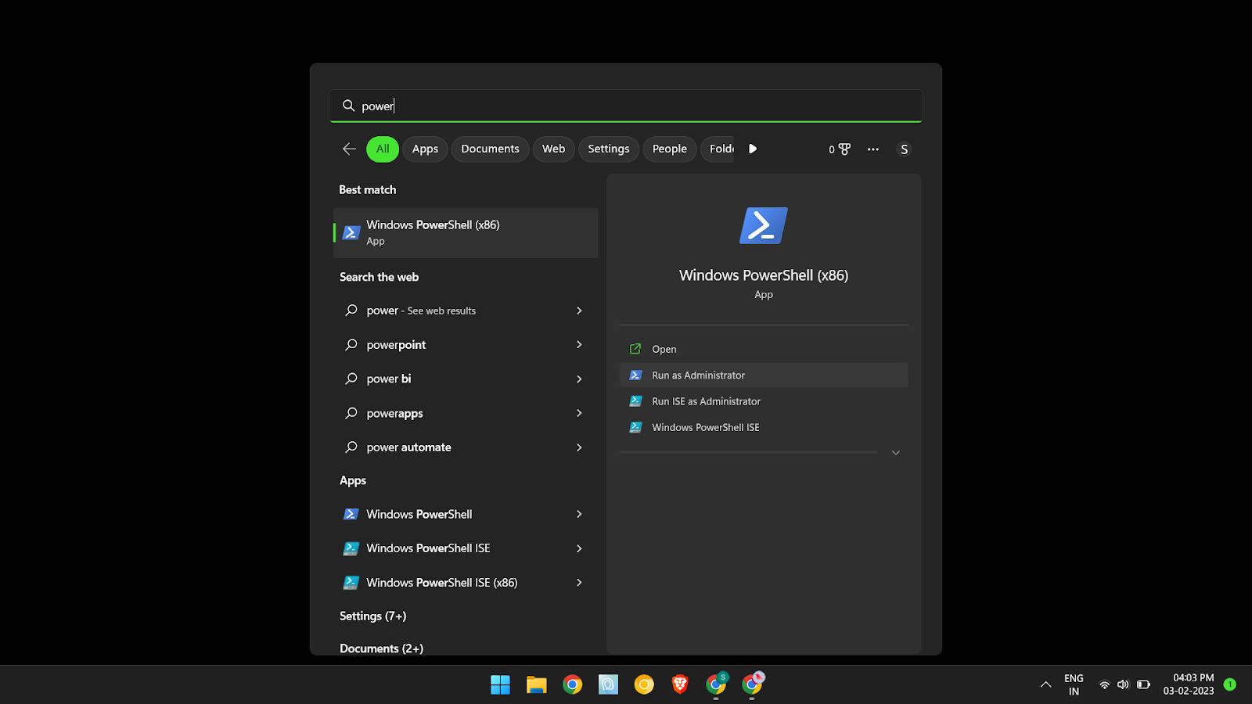
Task: Click the Run ISE as Administrator icon
Action: point(635,401)
